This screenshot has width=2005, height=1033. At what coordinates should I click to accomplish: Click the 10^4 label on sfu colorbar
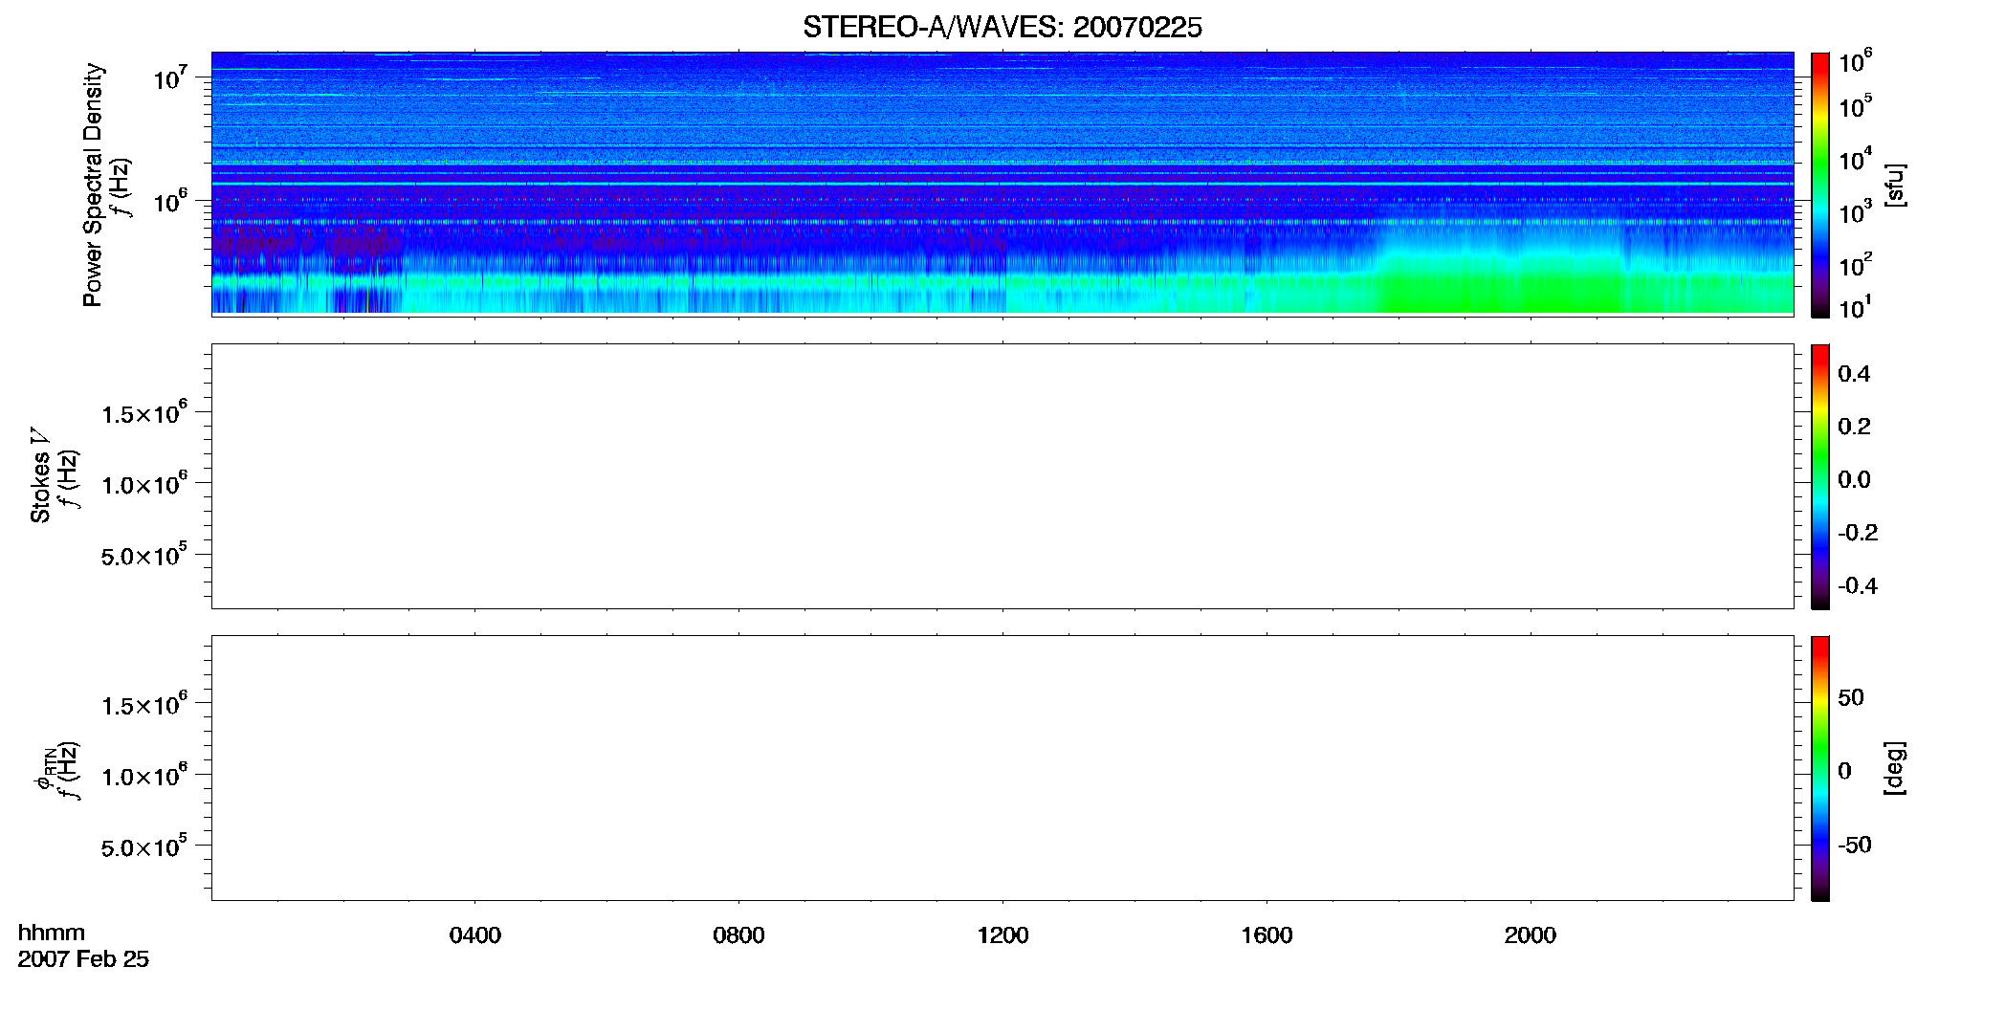(1856, 159)
